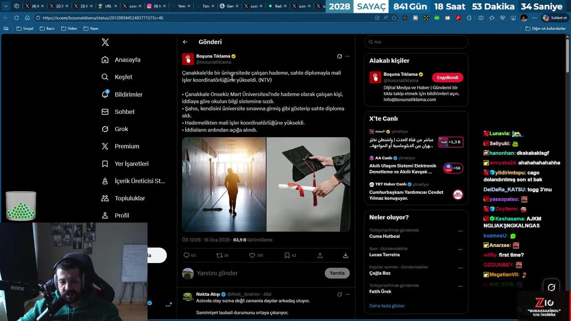Image resolution: width=571 pixels, height=321 pixels.
Task: Open Premium in the sidebar
Action: [120, 146]
